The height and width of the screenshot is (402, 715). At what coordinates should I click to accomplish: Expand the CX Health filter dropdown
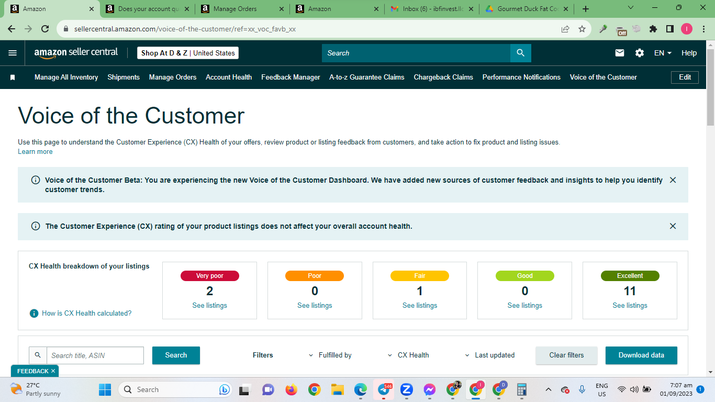point(408,355)
